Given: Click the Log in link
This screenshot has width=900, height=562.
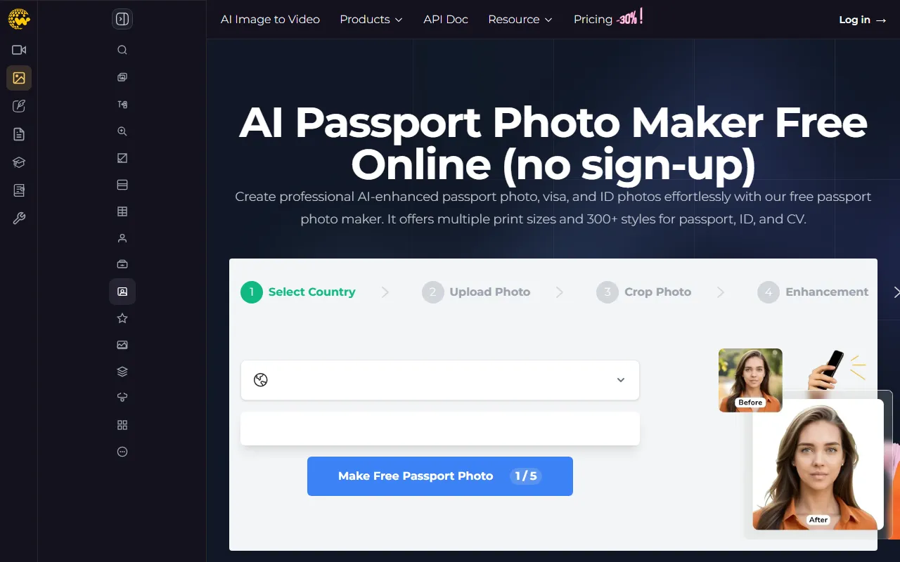Looking at the screenshot, I should coord(863,20).
